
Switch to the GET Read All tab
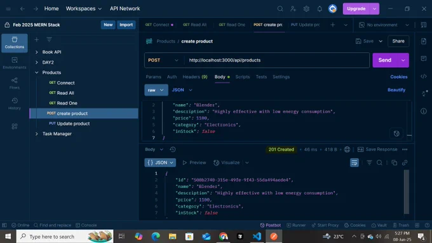(194, 25)
